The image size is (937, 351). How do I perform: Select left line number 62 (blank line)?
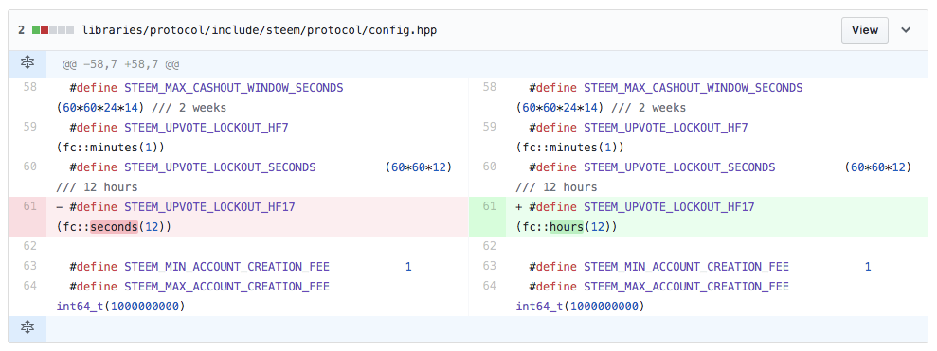(30, 246)
